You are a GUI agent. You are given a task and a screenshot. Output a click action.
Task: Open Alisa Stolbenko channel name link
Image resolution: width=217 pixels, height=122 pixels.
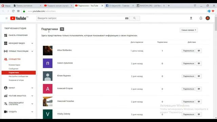pyautogui.click(x=64, y=50)
